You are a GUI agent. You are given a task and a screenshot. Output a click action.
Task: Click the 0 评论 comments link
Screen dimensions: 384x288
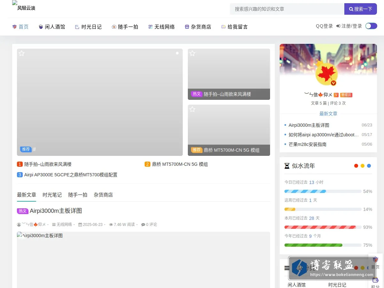[x=149, y=225]
